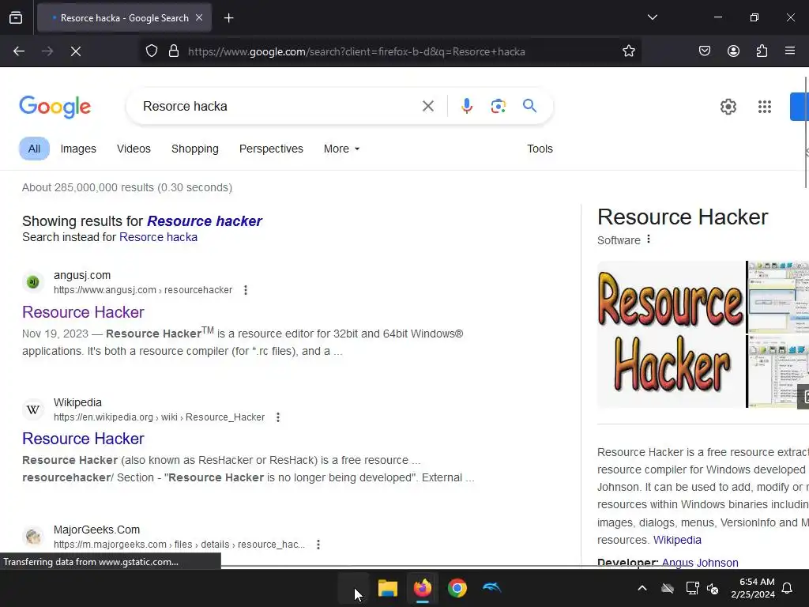Image resolution: width=809 pixels, height=607 pixels.
Task: Search instead for Resorce hacka link
Action: click(158, 237)
